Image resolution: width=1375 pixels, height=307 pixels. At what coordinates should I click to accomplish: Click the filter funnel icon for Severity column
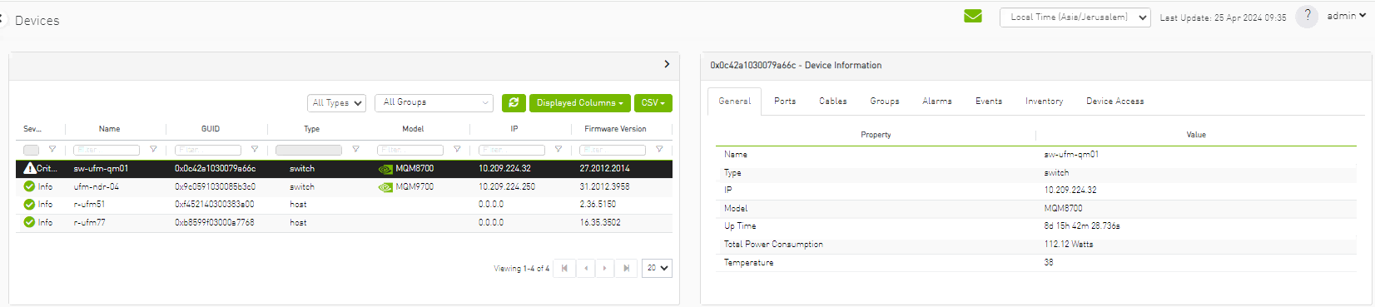52,150
